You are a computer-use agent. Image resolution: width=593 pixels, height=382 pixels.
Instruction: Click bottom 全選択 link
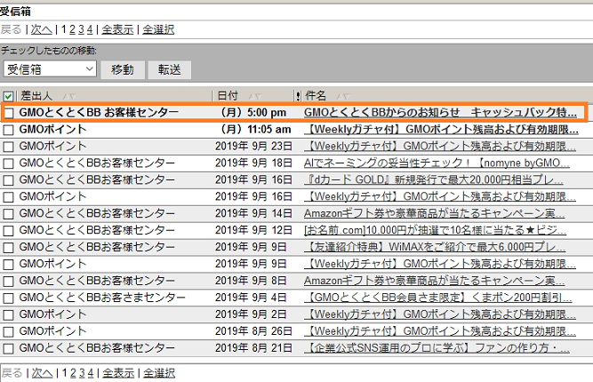[159, 372]
